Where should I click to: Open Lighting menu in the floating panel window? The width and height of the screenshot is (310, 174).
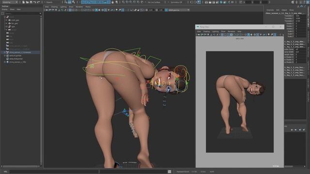tap(215, 31)
